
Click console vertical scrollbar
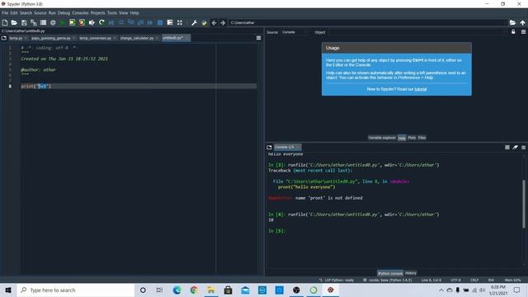(x=524, y=204)
